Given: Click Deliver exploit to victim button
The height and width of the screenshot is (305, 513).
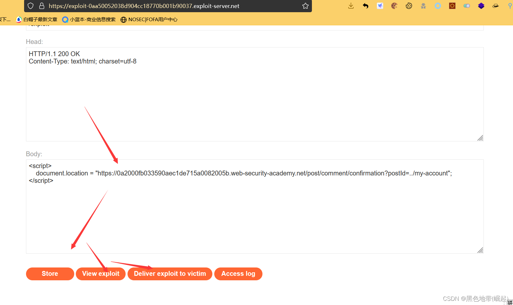Looking at the screenshot, I should pyautogui.click(x=170, y=274).
